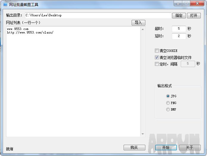207x156 pixels.
Task: Click 指定 to choose output directory
Action: (x=179, y=15)
